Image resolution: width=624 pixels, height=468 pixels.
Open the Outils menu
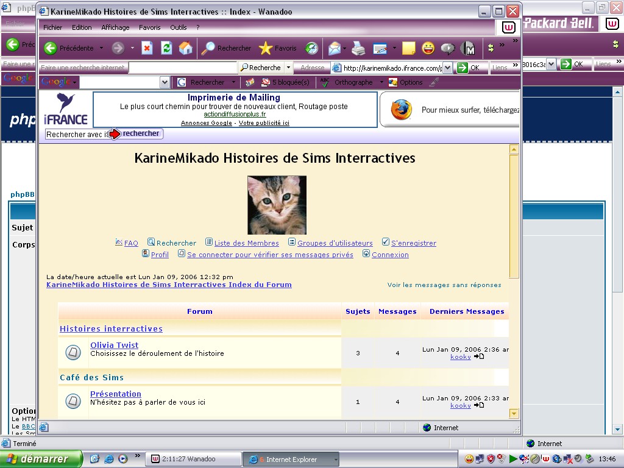coord(178,27)
